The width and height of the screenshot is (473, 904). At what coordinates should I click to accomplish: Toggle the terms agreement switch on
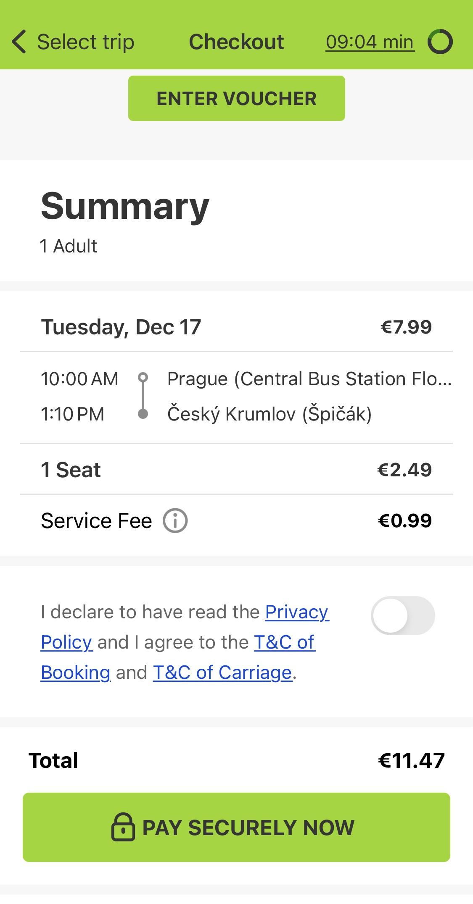(x=402, y=615)
